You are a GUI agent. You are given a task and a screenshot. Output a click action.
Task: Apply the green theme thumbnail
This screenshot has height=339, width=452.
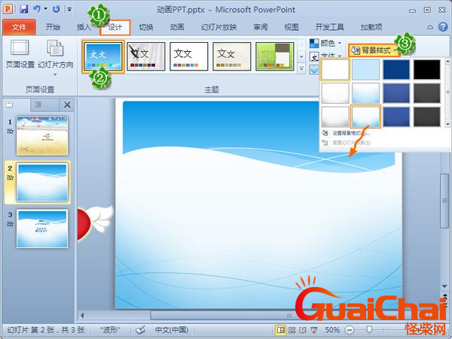[x=275, y=56]
